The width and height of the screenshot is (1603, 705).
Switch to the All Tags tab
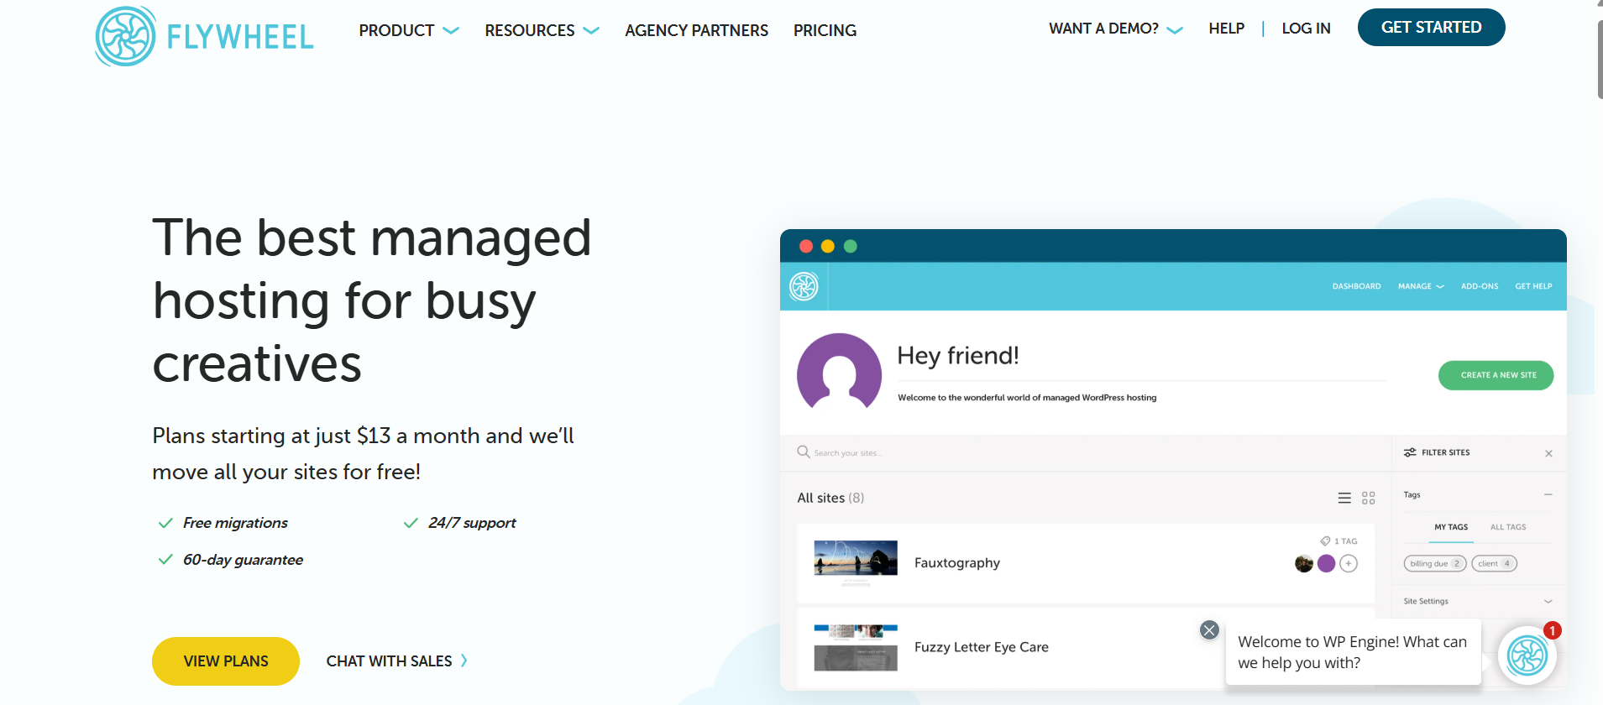[1508, 527]
